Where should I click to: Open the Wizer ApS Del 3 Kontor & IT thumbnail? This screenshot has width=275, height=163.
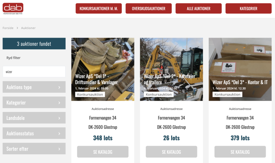click(x=240, y=69)
